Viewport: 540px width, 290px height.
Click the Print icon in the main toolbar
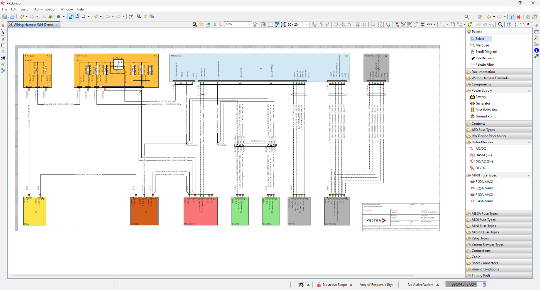pos(12,17)
